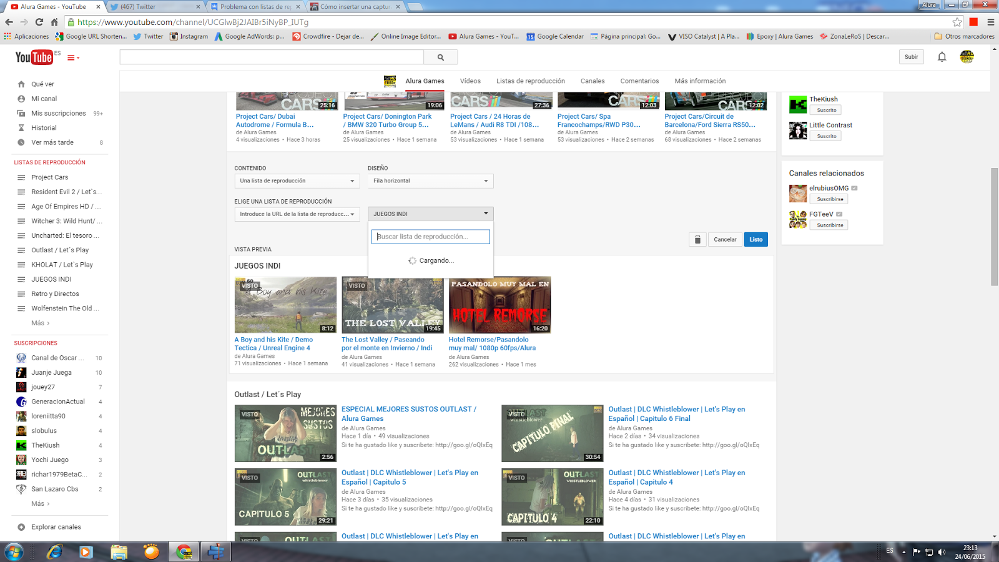Launch Internet Explorer from the taskbar
The height and width of the screenshot is (562, 999).
[x=55, y=552]
